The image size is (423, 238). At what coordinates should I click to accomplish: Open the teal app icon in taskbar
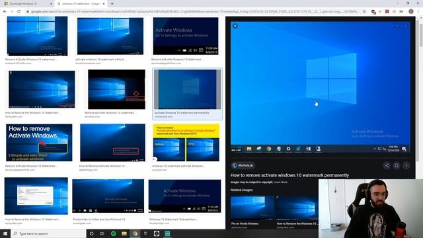coord(167,233)
